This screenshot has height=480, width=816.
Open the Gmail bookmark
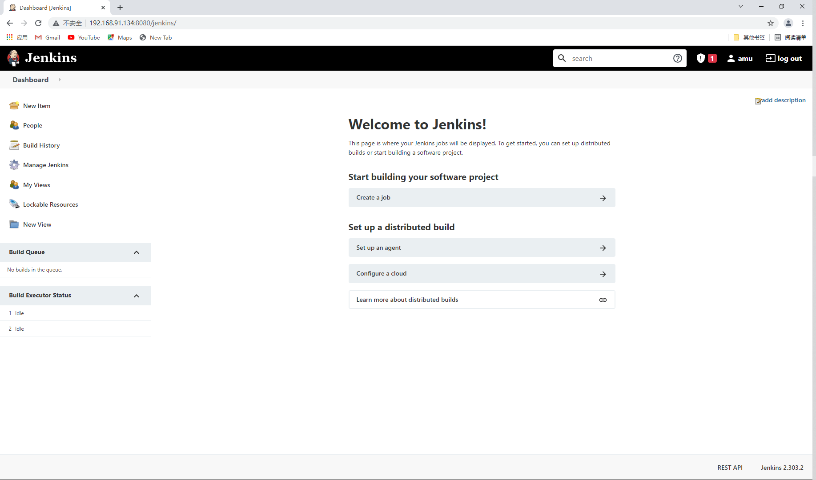[48, 37]
